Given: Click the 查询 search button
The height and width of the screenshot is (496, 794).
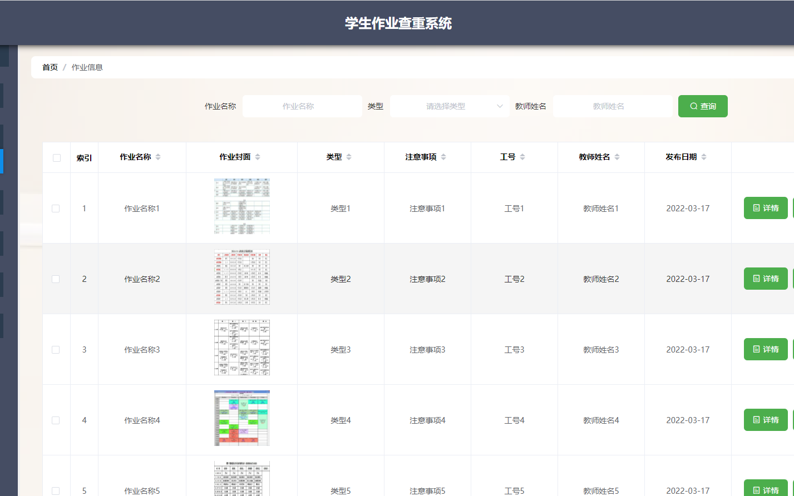Looking at the screenshot, I should (x=703, y=106).
